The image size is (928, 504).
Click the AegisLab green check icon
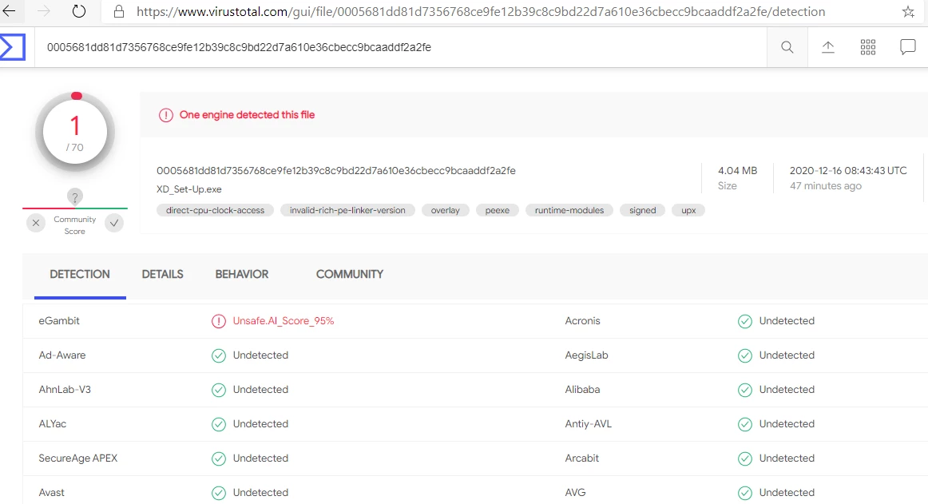click(x=745, y=355)
